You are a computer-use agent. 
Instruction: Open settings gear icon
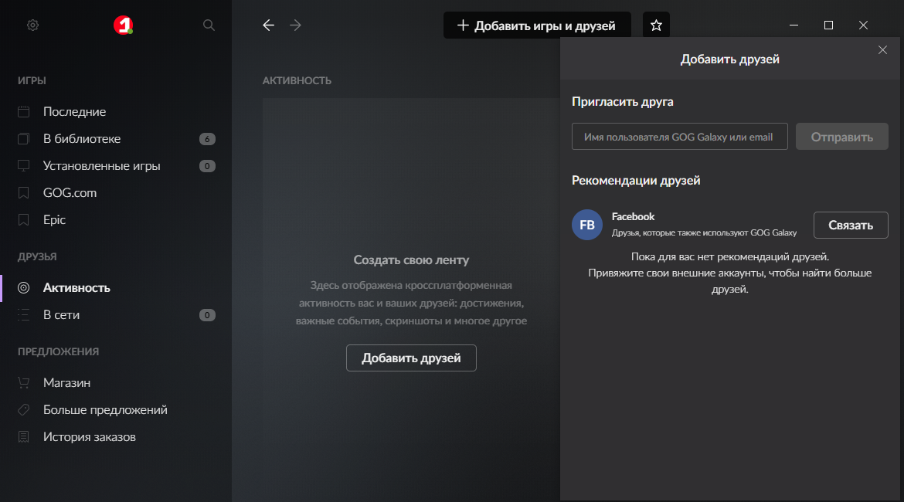(32, 25)
